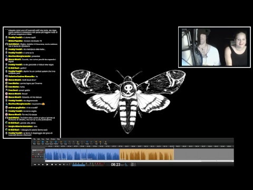Viewport: 253px width, 190px height.
Task: Click the Rewind button in the transport bar
Action: [39, 165]
